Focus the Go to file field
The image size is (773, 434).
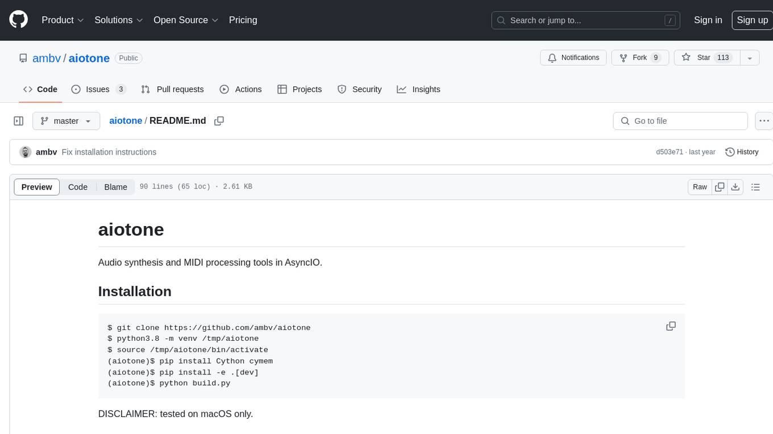tap(680, 121)
